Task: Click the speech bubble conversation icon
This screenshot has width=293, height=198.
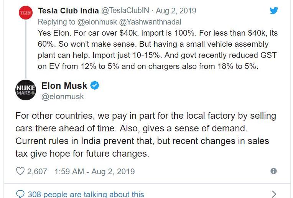Action: pyautogui.click(x=20, y=194)
